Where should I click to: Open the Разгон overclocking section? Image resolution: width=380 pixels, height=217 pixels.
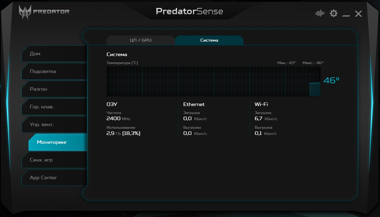(54, 89)
